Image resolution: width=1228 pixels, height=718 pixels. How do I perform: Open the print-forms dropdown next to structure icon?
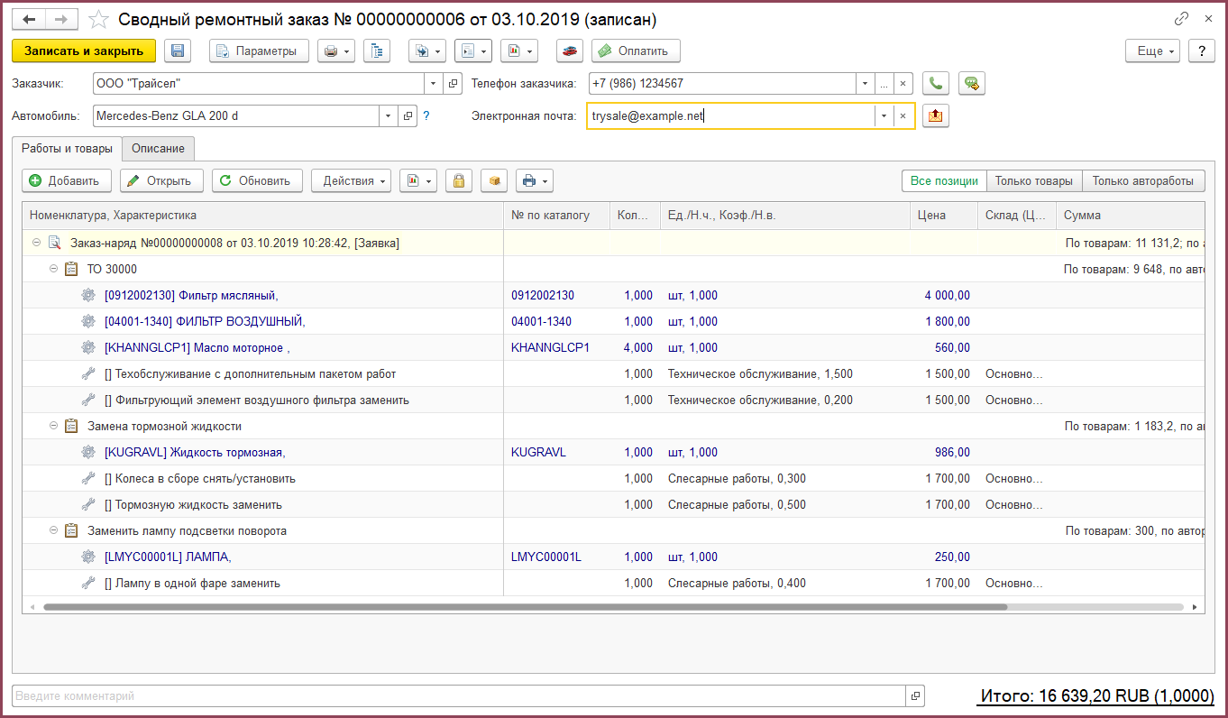(x=473, y=51)
